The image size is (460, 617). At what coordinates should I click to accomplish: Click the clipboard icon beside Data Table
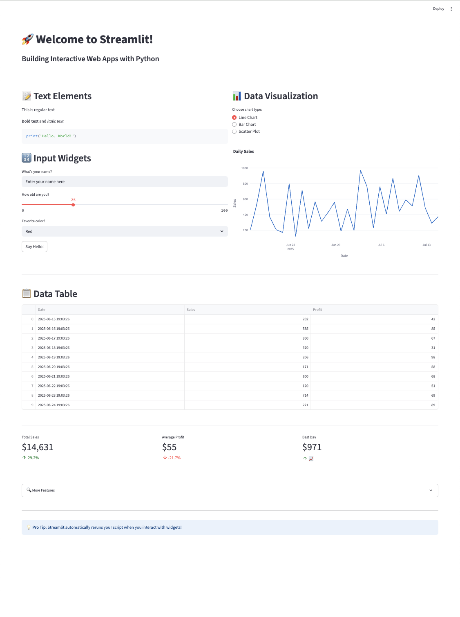[x=27, y=293]
